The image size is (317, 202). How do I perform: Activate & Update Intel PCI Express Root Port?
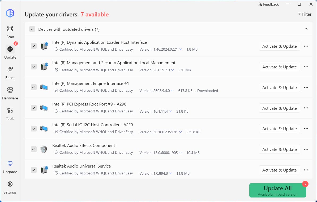click(279, 108)
